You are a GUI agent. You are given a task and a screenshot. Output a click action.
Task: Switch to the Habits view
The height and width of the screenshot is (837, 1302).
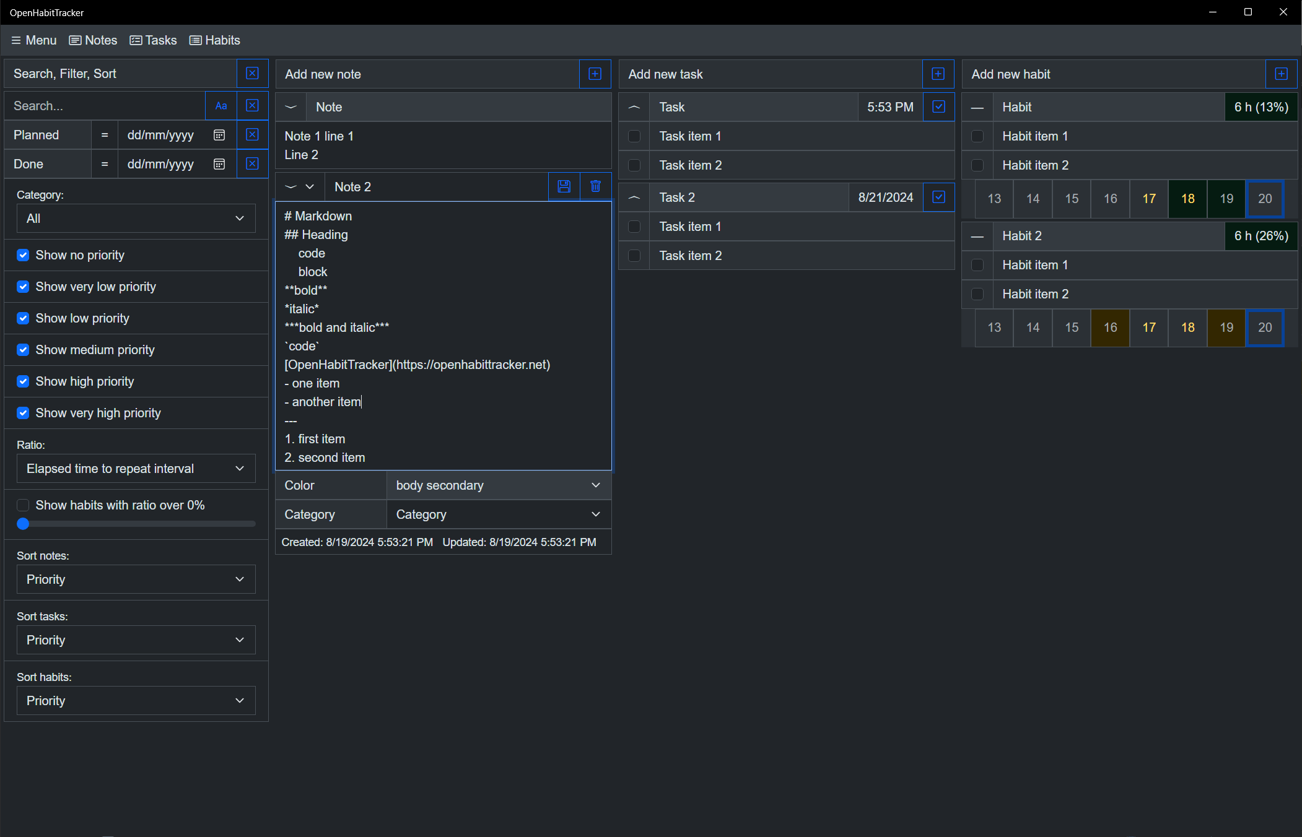pyautogui.click(x=215, y=40)
